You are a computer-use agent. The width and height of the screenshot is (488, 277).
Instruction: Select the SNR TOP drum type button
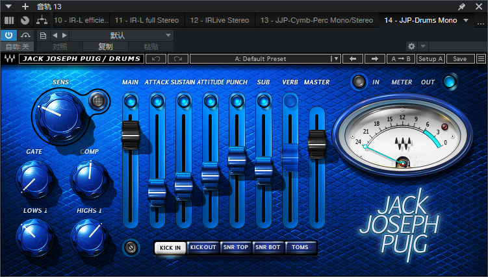[236, 247]
